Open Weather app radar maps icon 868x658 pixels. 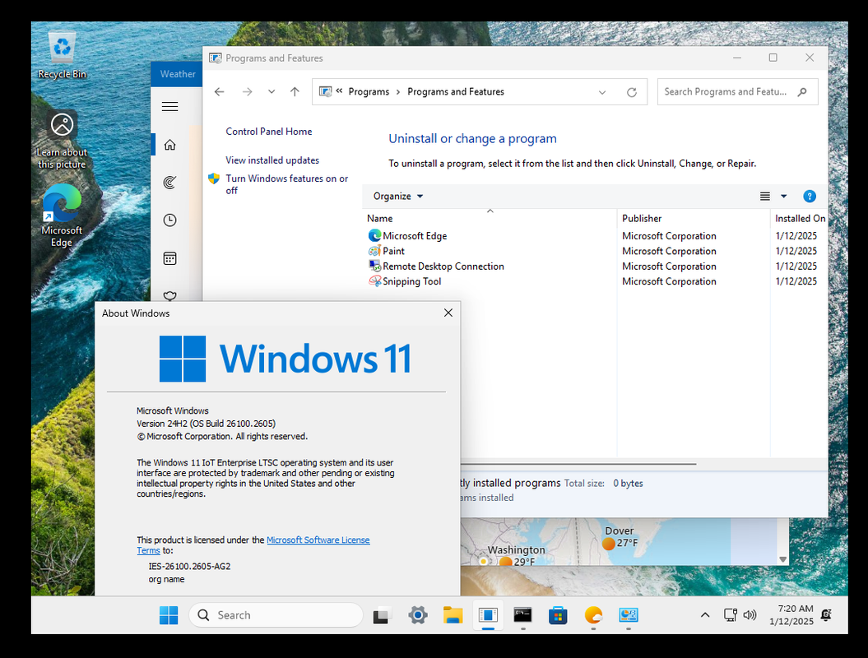(170, 182)
